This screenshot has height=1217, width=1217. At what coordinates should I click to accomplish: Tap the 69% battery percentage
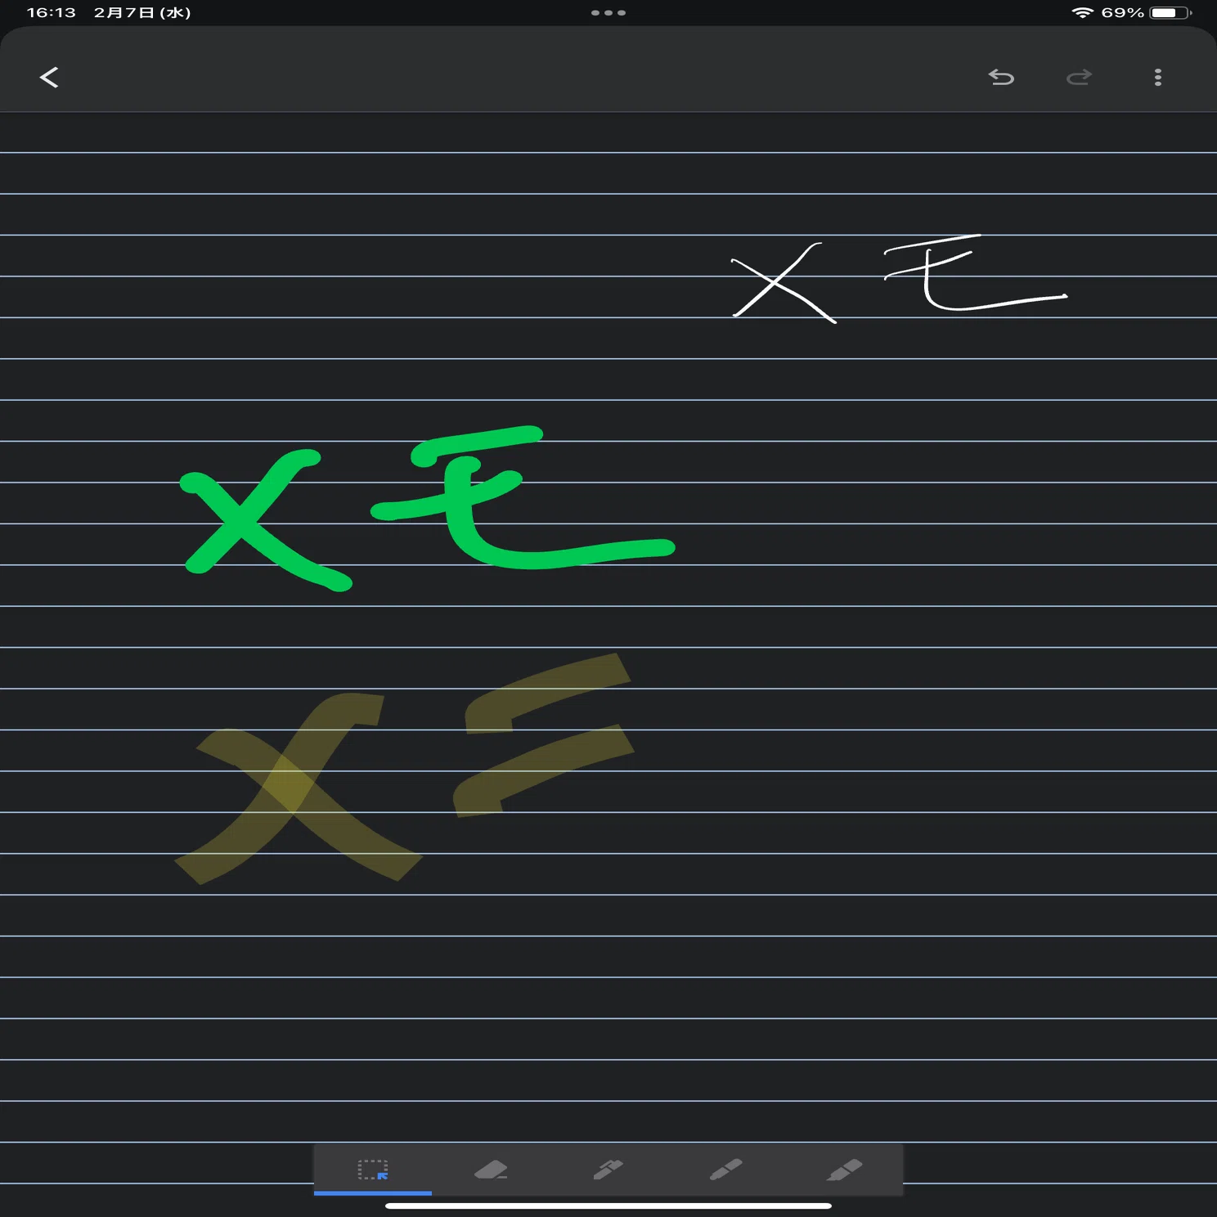[1122, 12]
